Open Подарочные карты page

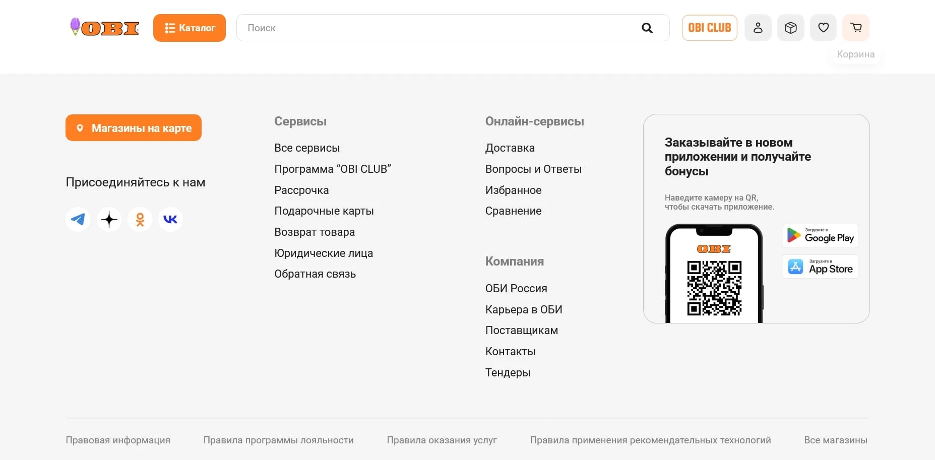(x=324, y=211)
